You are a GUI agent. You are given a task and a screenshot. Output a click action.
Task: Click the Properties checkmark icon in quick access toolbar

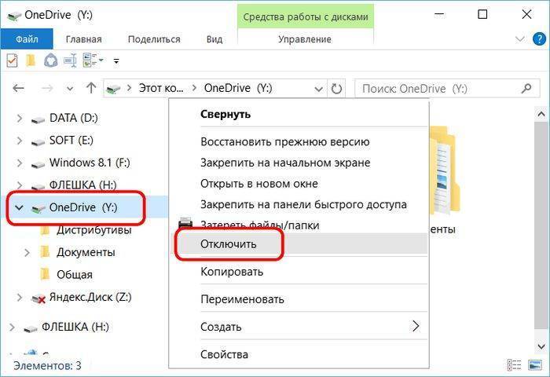pos(12,60)
